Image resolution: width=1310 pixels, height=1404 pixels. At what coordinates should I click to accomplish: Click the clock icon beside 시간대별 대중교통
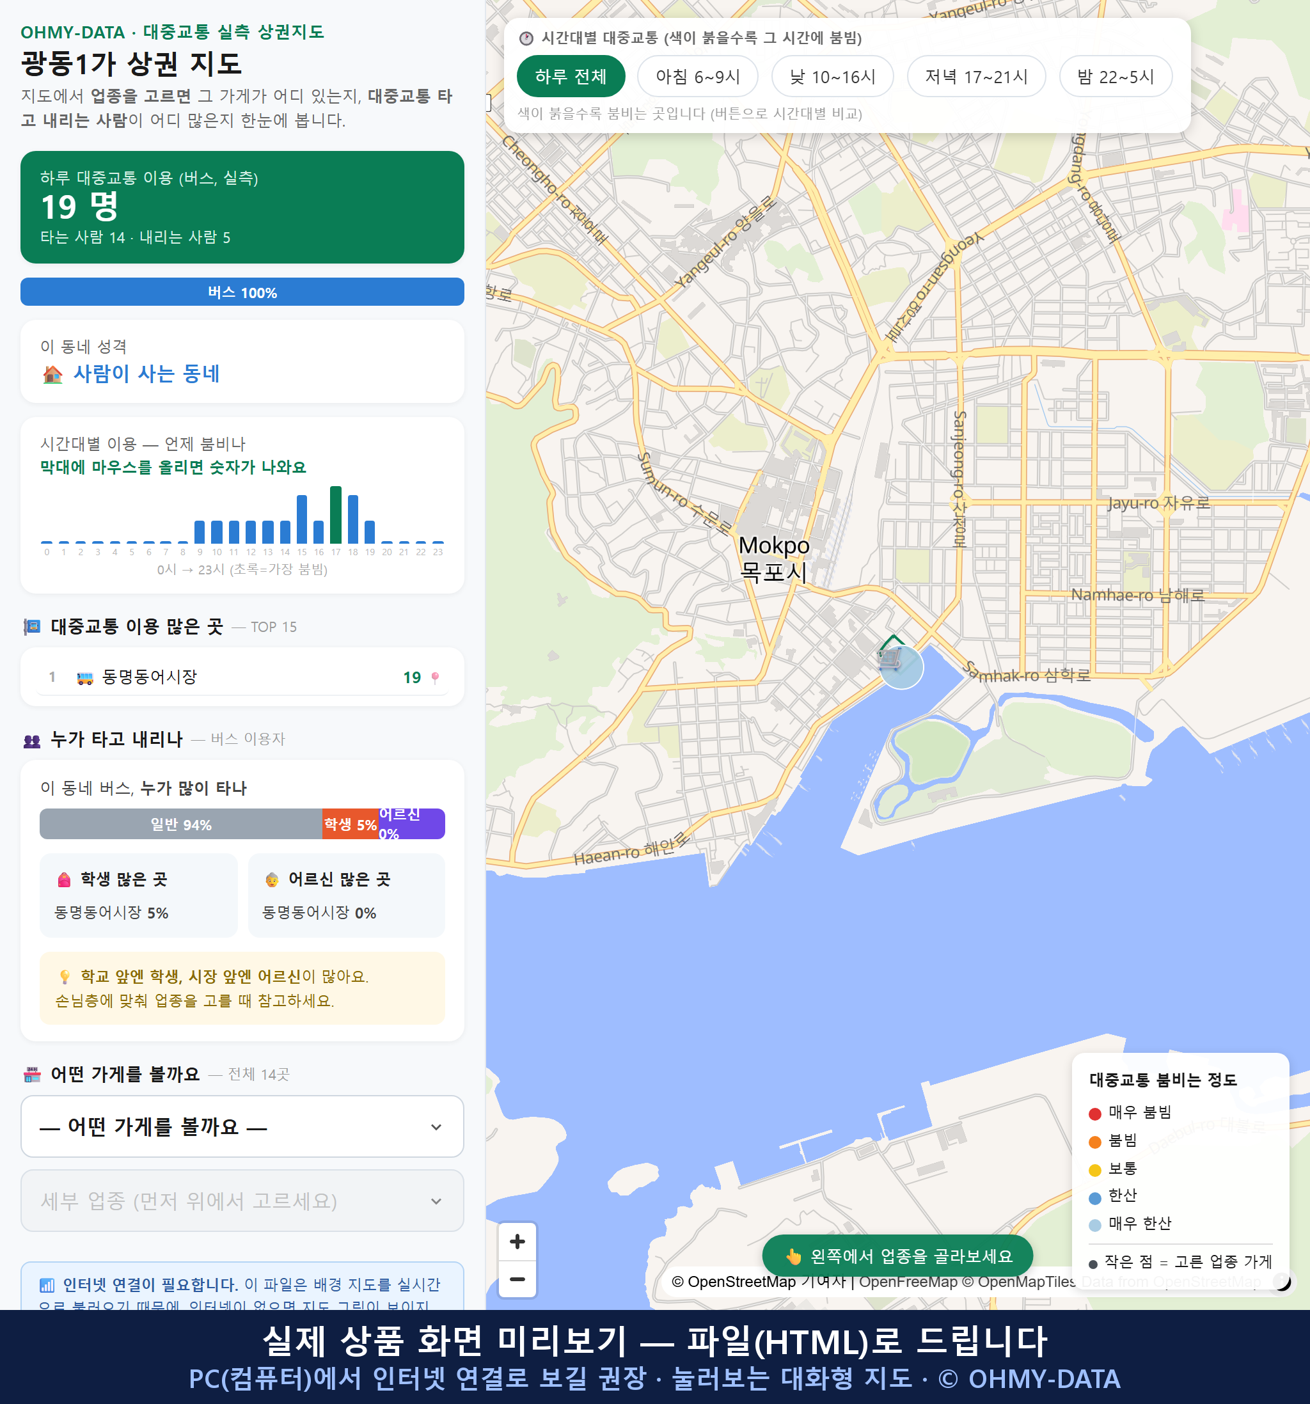[526, 38]
